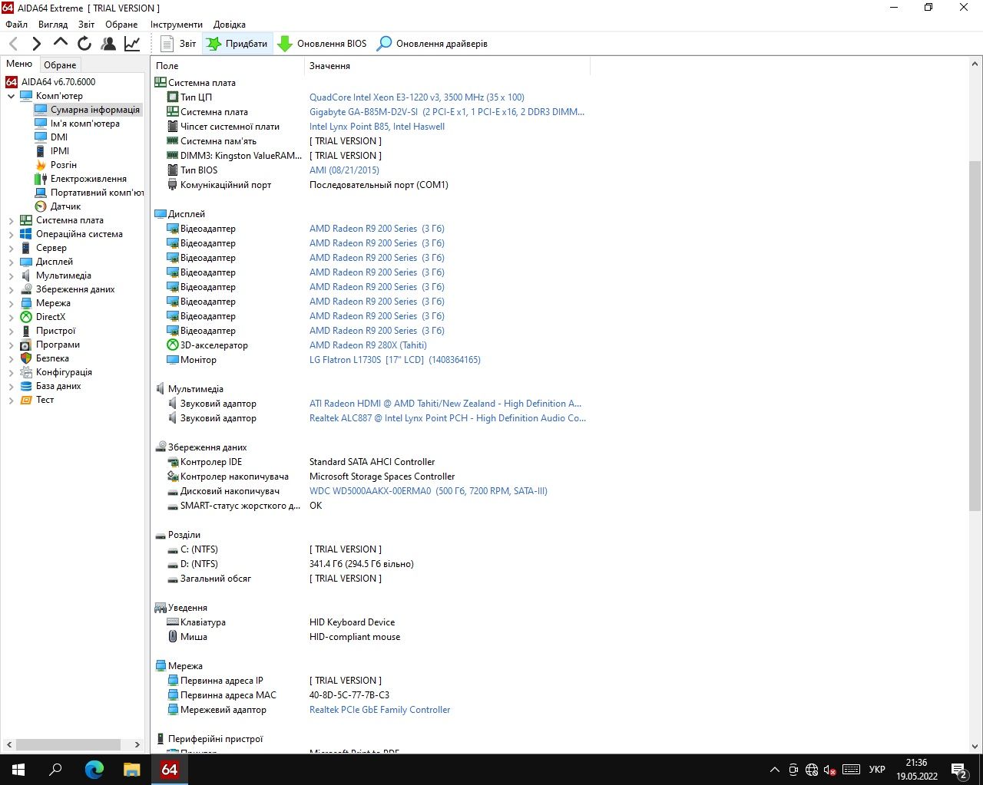Viewport: 983px width, 785px height.
Task: Click the Значення column header
Action: point(448,66)
